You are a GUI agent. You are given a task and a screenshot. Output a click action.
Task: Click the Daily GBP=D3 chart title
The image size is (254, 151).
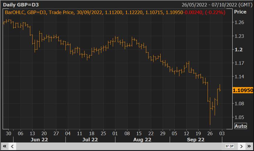[21, 5]
